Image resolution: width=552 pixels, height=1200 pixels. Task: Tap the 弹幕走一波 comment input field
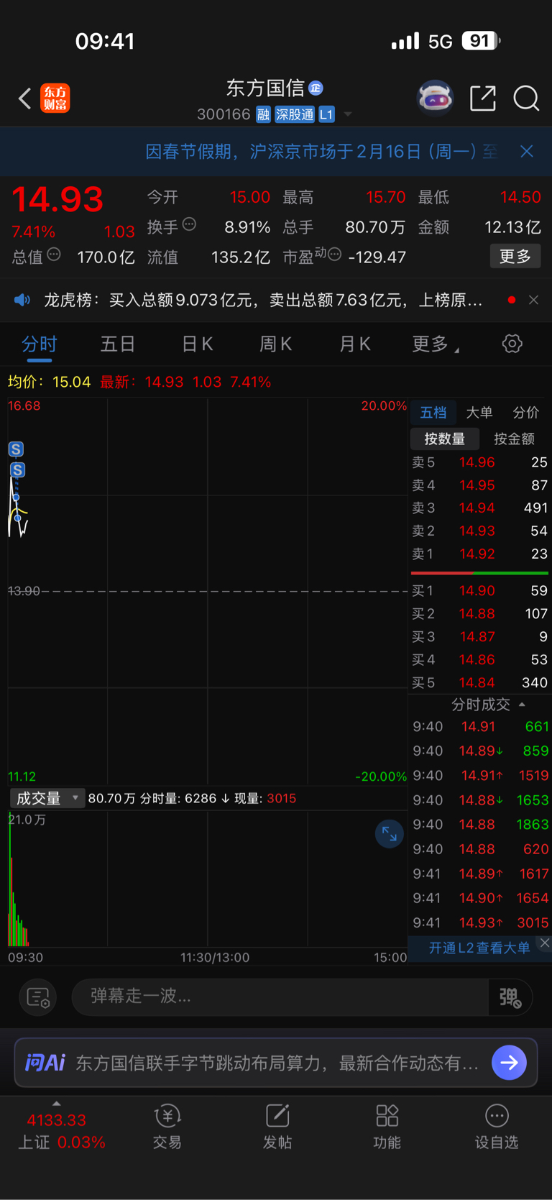click(280, 997)
